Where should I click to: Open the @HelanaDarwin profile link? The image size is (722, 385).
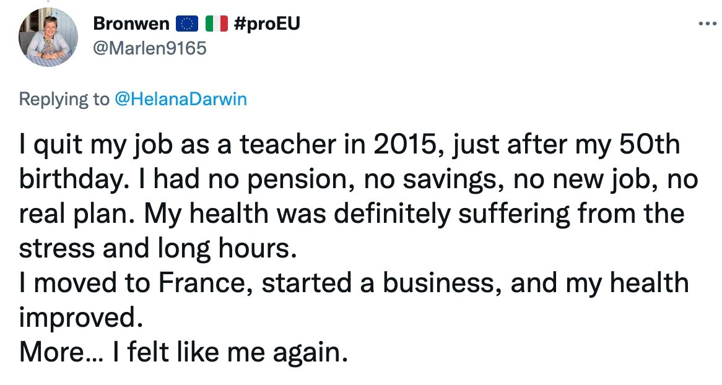click(x=180, y=99)
